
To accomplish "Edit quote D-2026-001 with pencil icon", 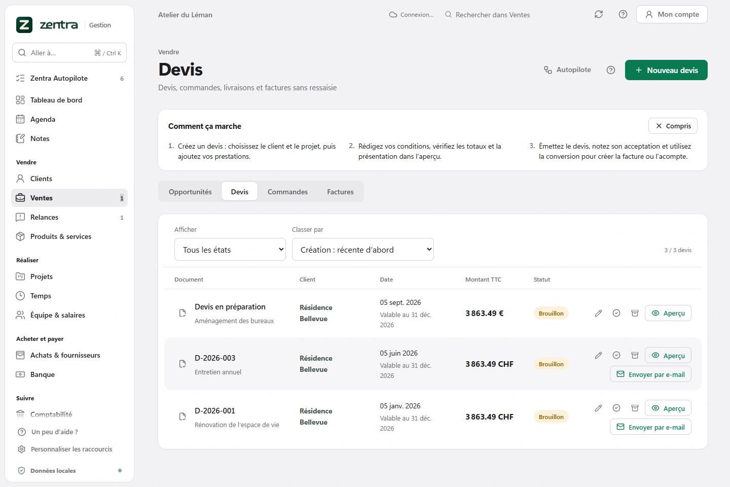I will [x=598, y=408].
